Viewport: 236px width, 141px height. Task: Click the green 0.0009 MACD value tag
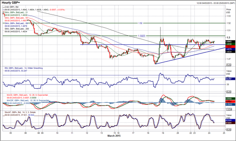[230, 99]
